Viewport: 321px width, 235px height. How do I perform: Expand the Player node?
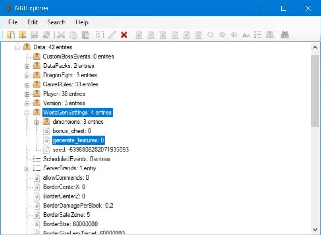point(27,94)
